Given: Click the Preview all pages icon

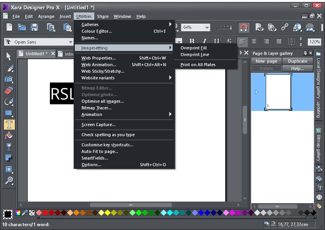Looking at the screenshot, I should coord(272,27).
